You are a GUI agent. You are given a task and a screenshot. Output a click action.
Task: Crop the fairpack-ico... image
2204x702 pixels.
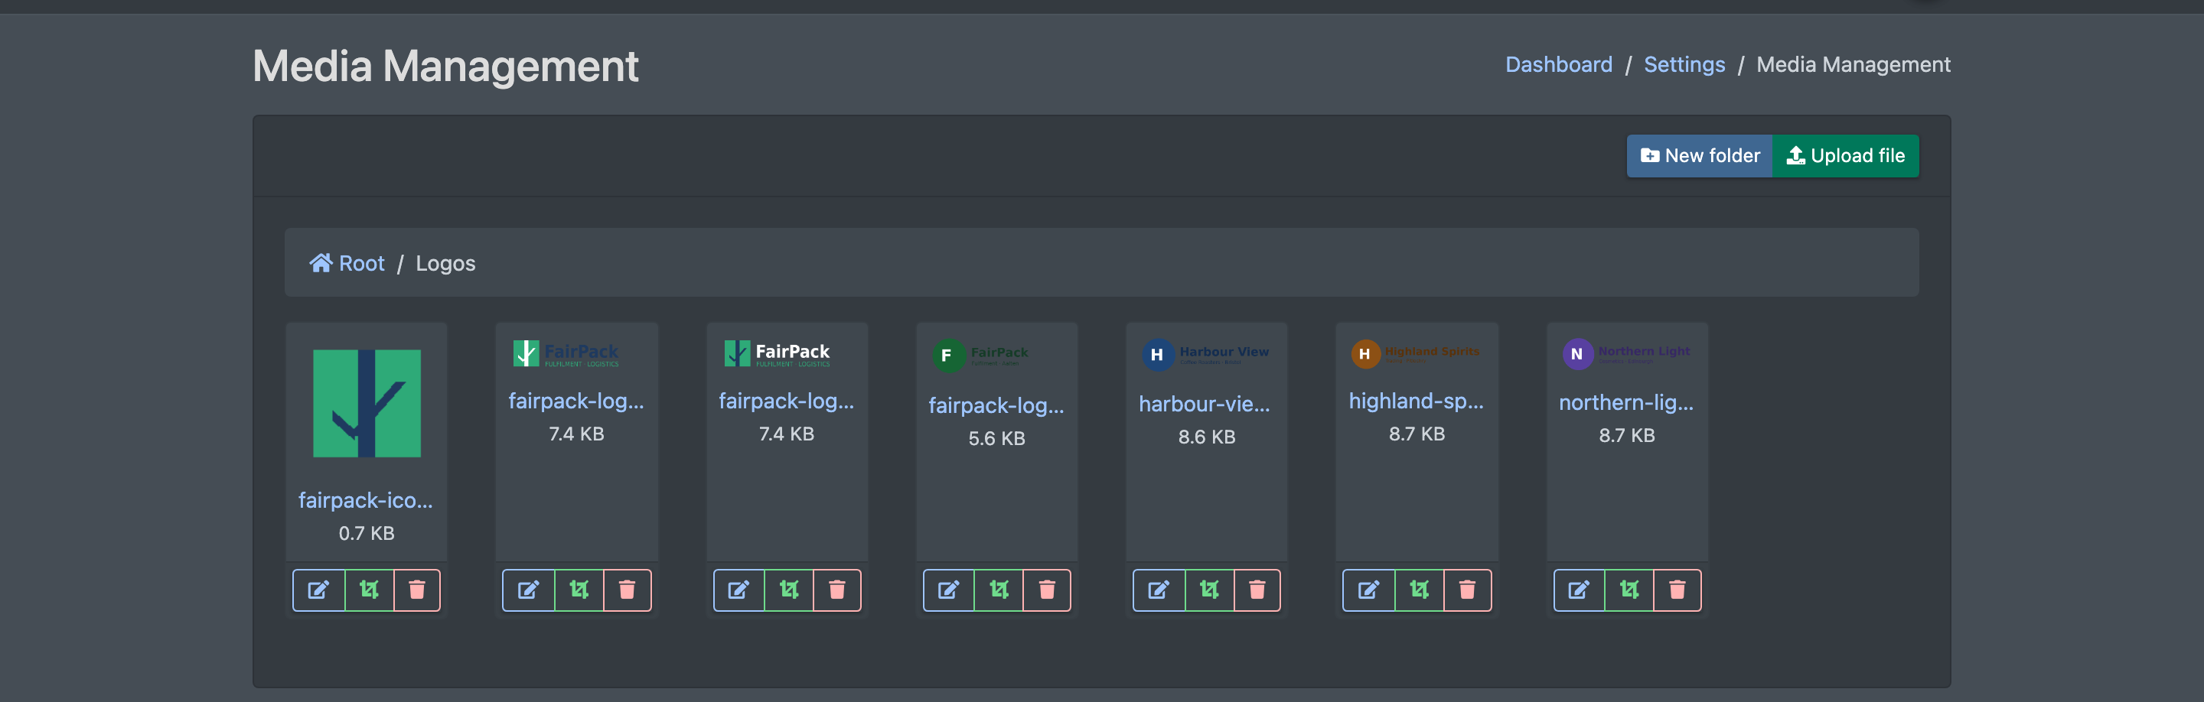[369, 590]
